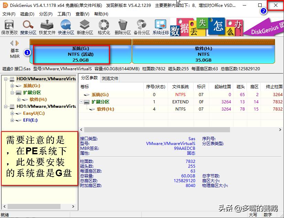Launch 快速分区 (Quick Partition)
284x218 pixels.
pos(66,27)
